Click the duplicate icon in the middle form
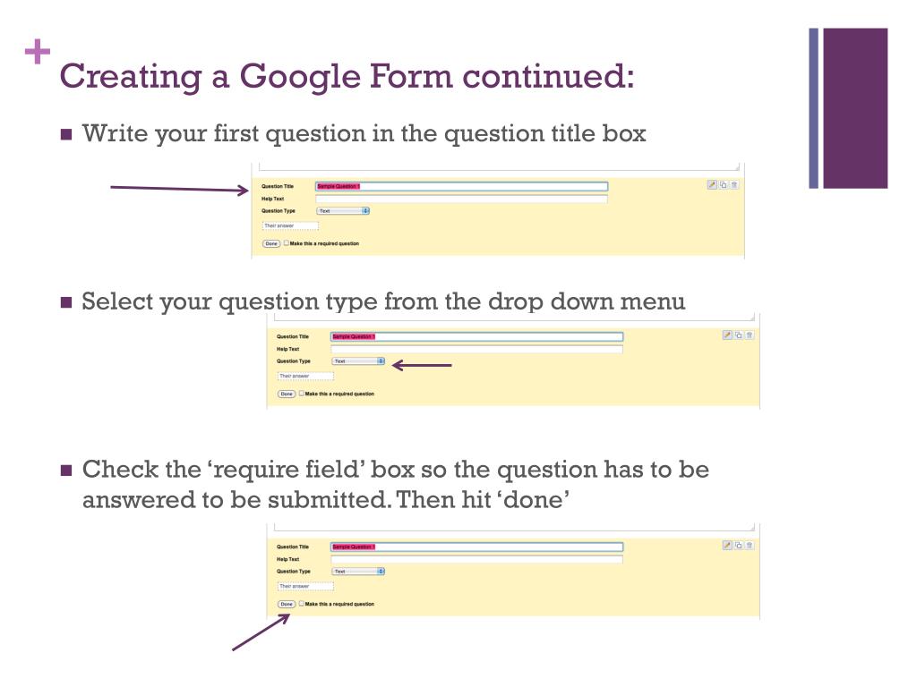 click(739, 335)
